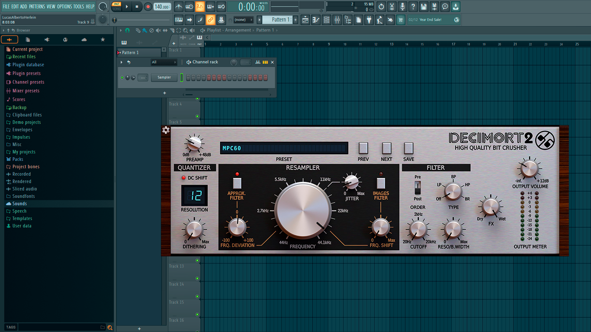This screenshot has width=591, height=332.
Task: Open the plugin picker plug icon
Action: point(369,19)
